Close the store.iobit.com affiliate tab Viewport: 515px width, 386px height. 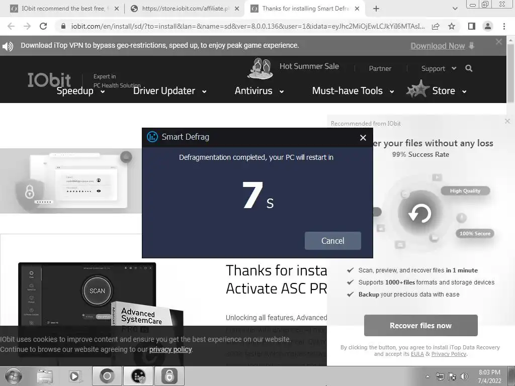click(237, 9)
